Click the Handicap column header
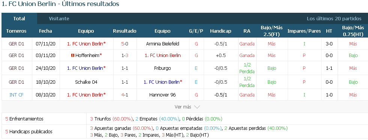This screenshot has height=140, width=368. tap(221, 31)
